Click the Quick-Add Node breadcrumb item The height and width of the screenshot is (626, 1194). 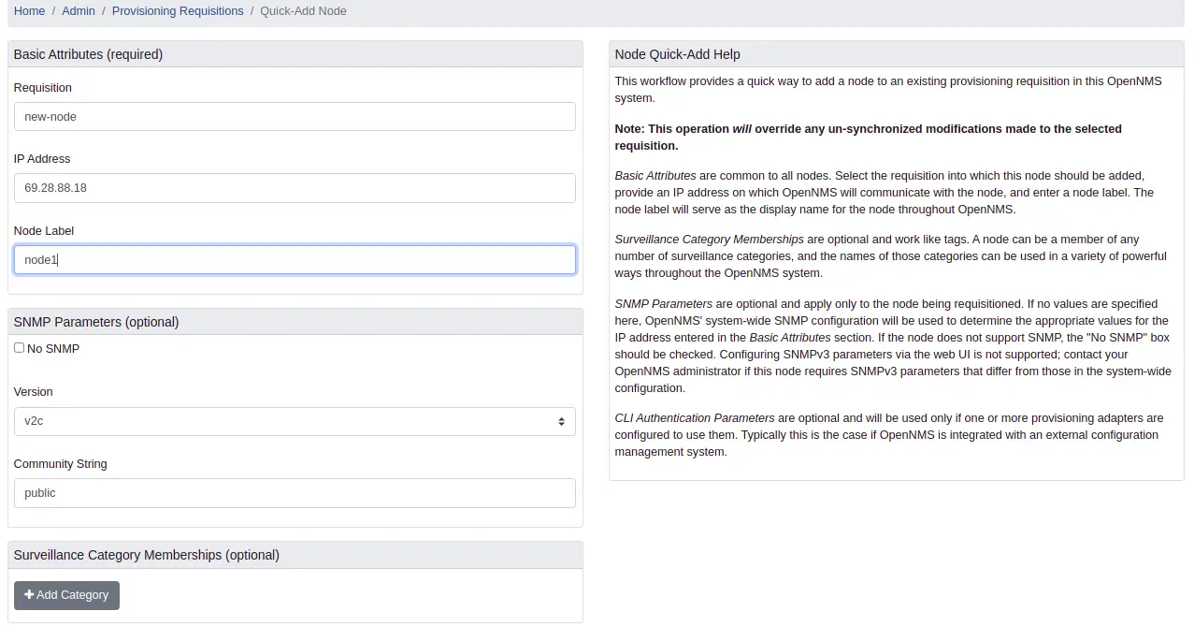pos(303,11)
